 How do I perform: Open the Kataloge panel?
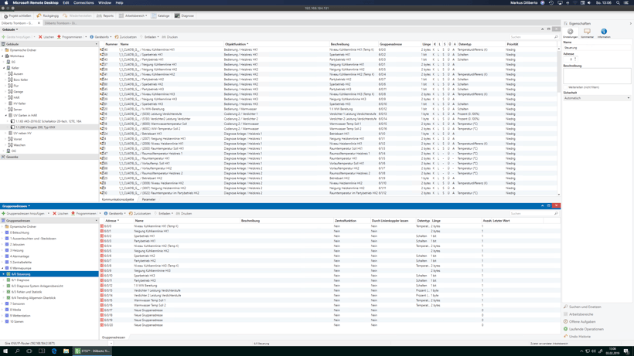click(162, 15)
